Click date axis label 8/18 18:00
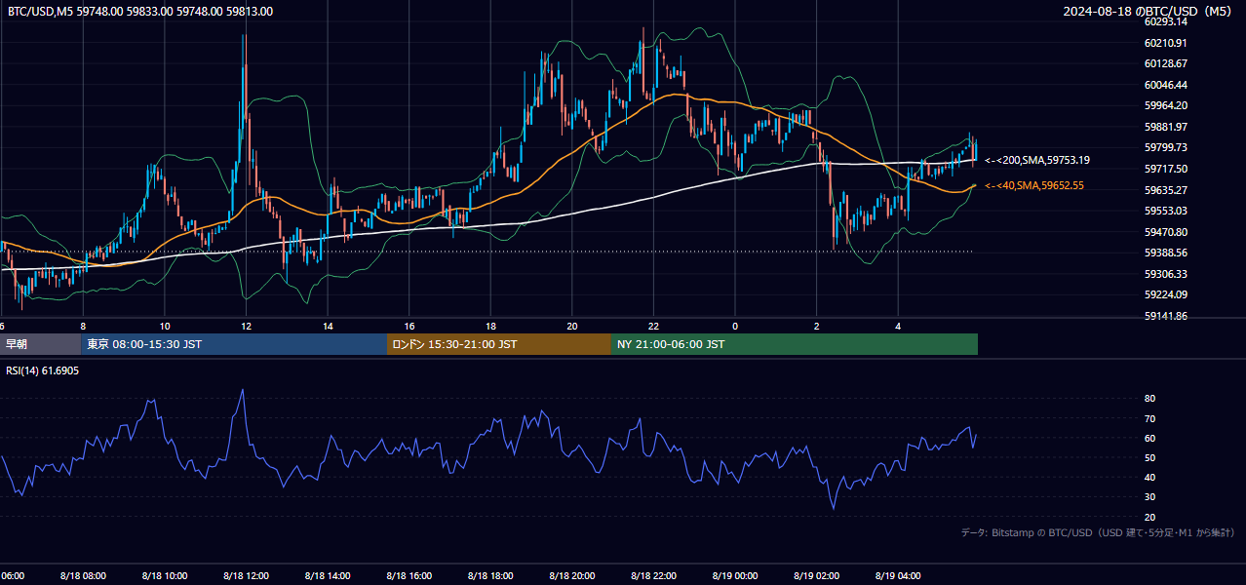1246x585 pixels. 490,576
